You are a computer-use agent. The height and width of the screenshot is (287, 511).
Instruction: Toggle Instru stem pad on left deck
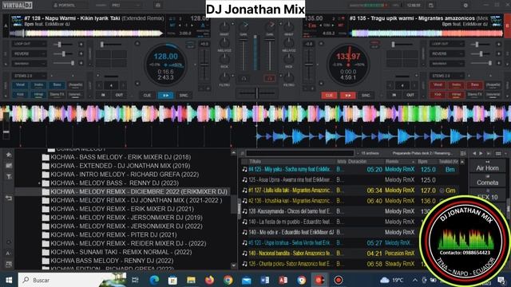[38, 85]
